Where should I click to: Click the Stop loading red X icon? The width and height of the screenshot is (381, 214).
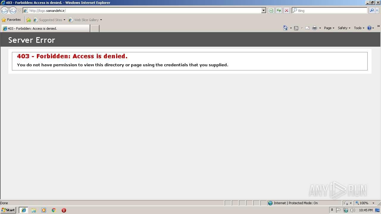(287, 11)
